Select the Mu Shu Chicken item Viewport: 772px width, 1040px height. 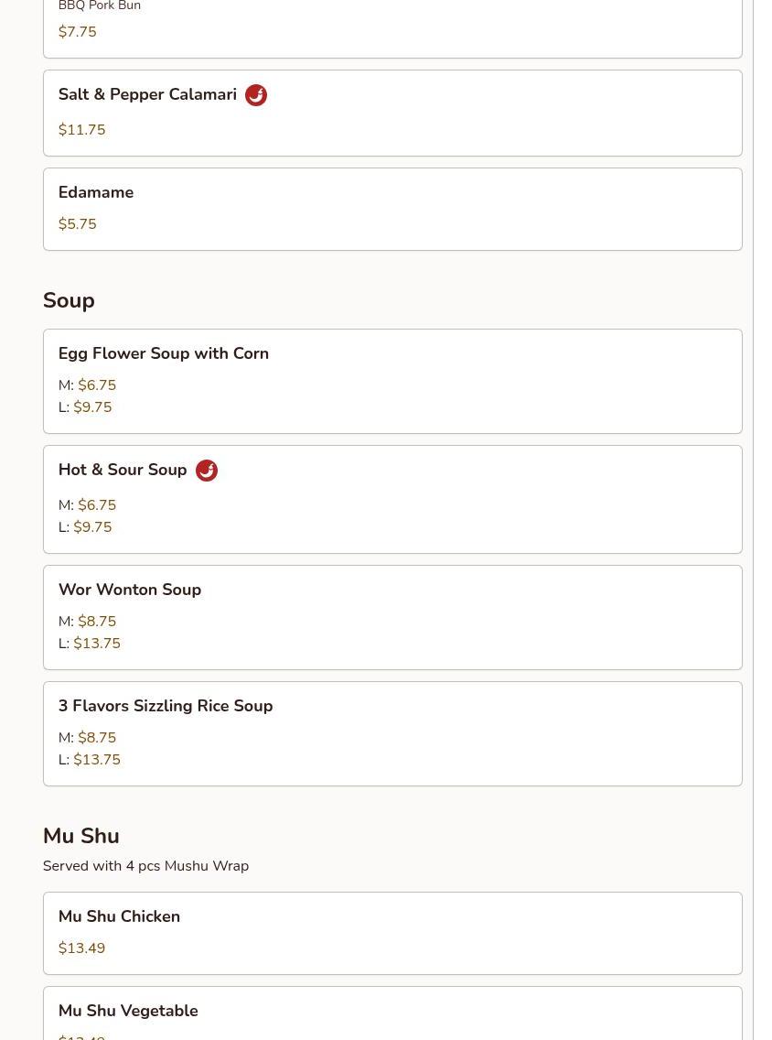119,916
